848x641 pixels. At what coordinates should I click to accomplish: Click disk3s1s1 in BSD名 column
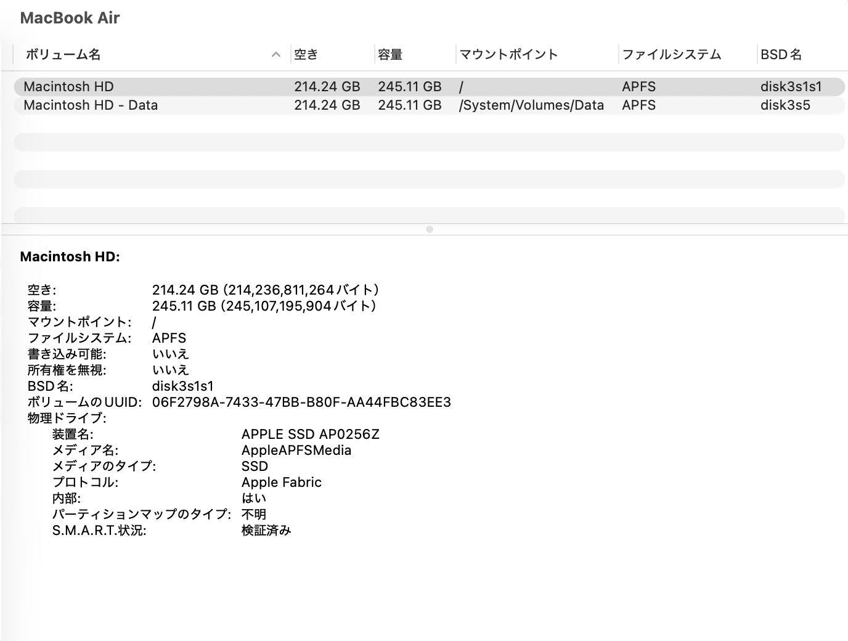(791, 87)
